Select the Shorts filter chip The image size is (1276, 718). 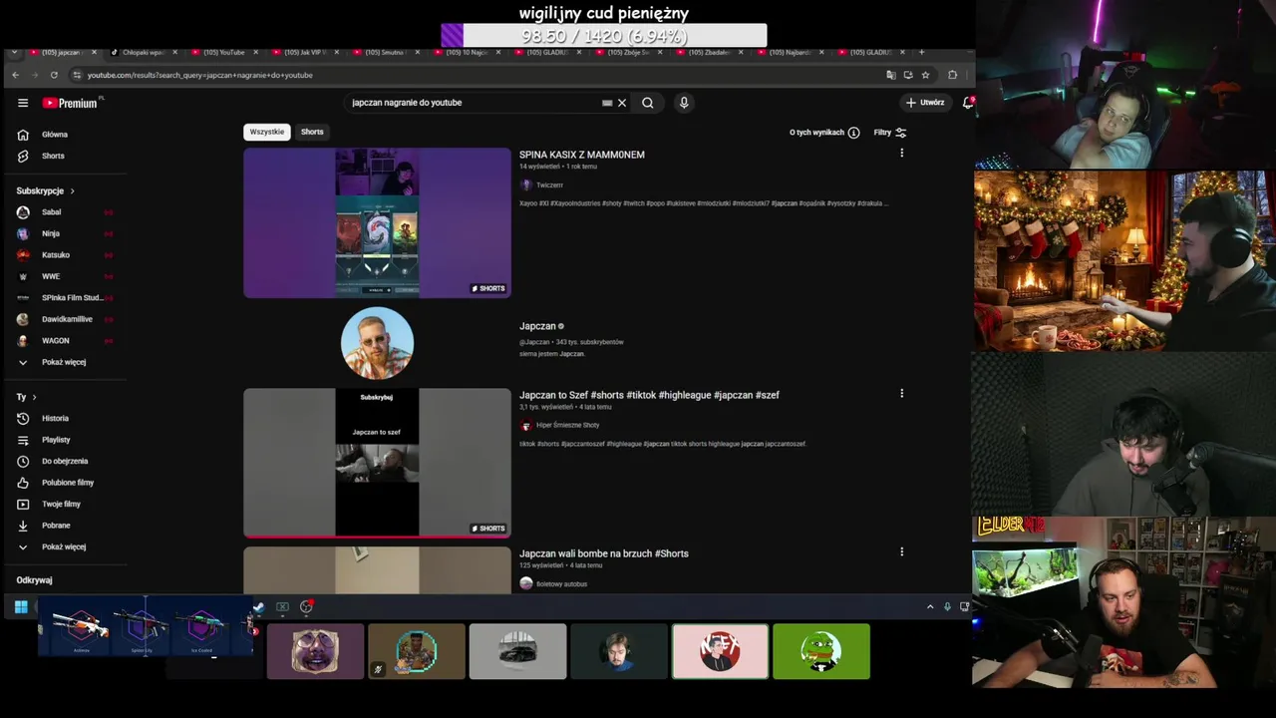pyautogui.click(x=312, y=132)
